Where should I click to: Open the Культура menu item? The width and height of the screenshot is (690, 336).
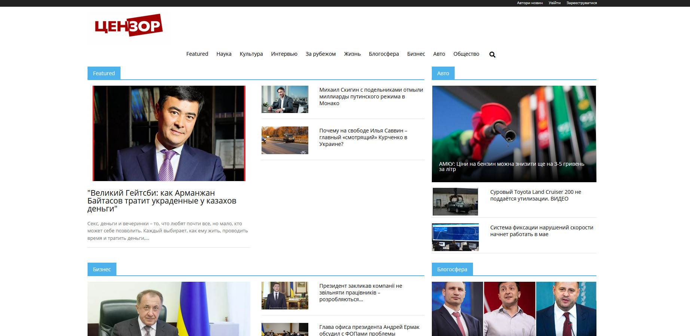point(251,54)
